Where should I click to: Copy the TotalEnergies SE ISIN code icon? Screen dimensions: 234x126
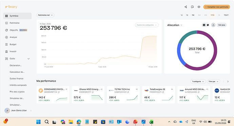(163, 92)
